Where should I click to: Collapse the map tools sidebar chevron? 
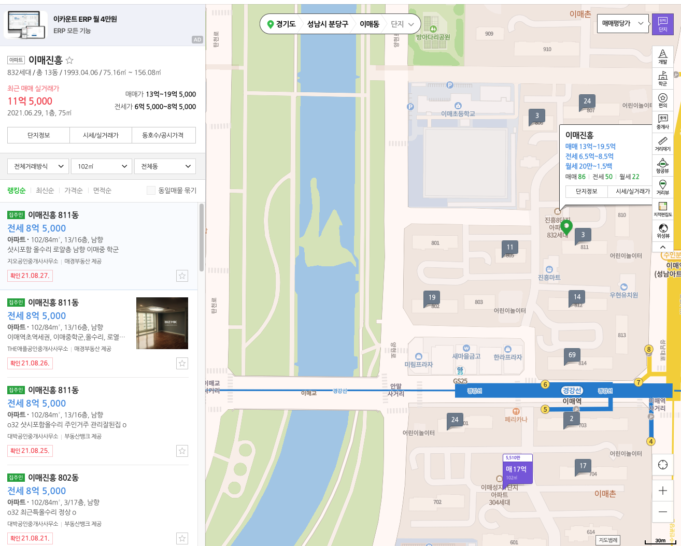[663, 247]
